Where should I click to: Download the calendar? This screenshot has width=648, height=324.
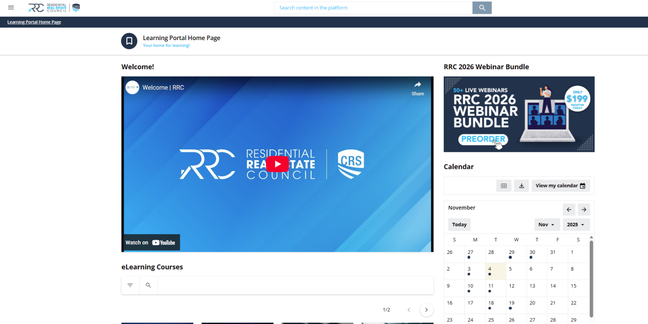[x=522, y=185]
